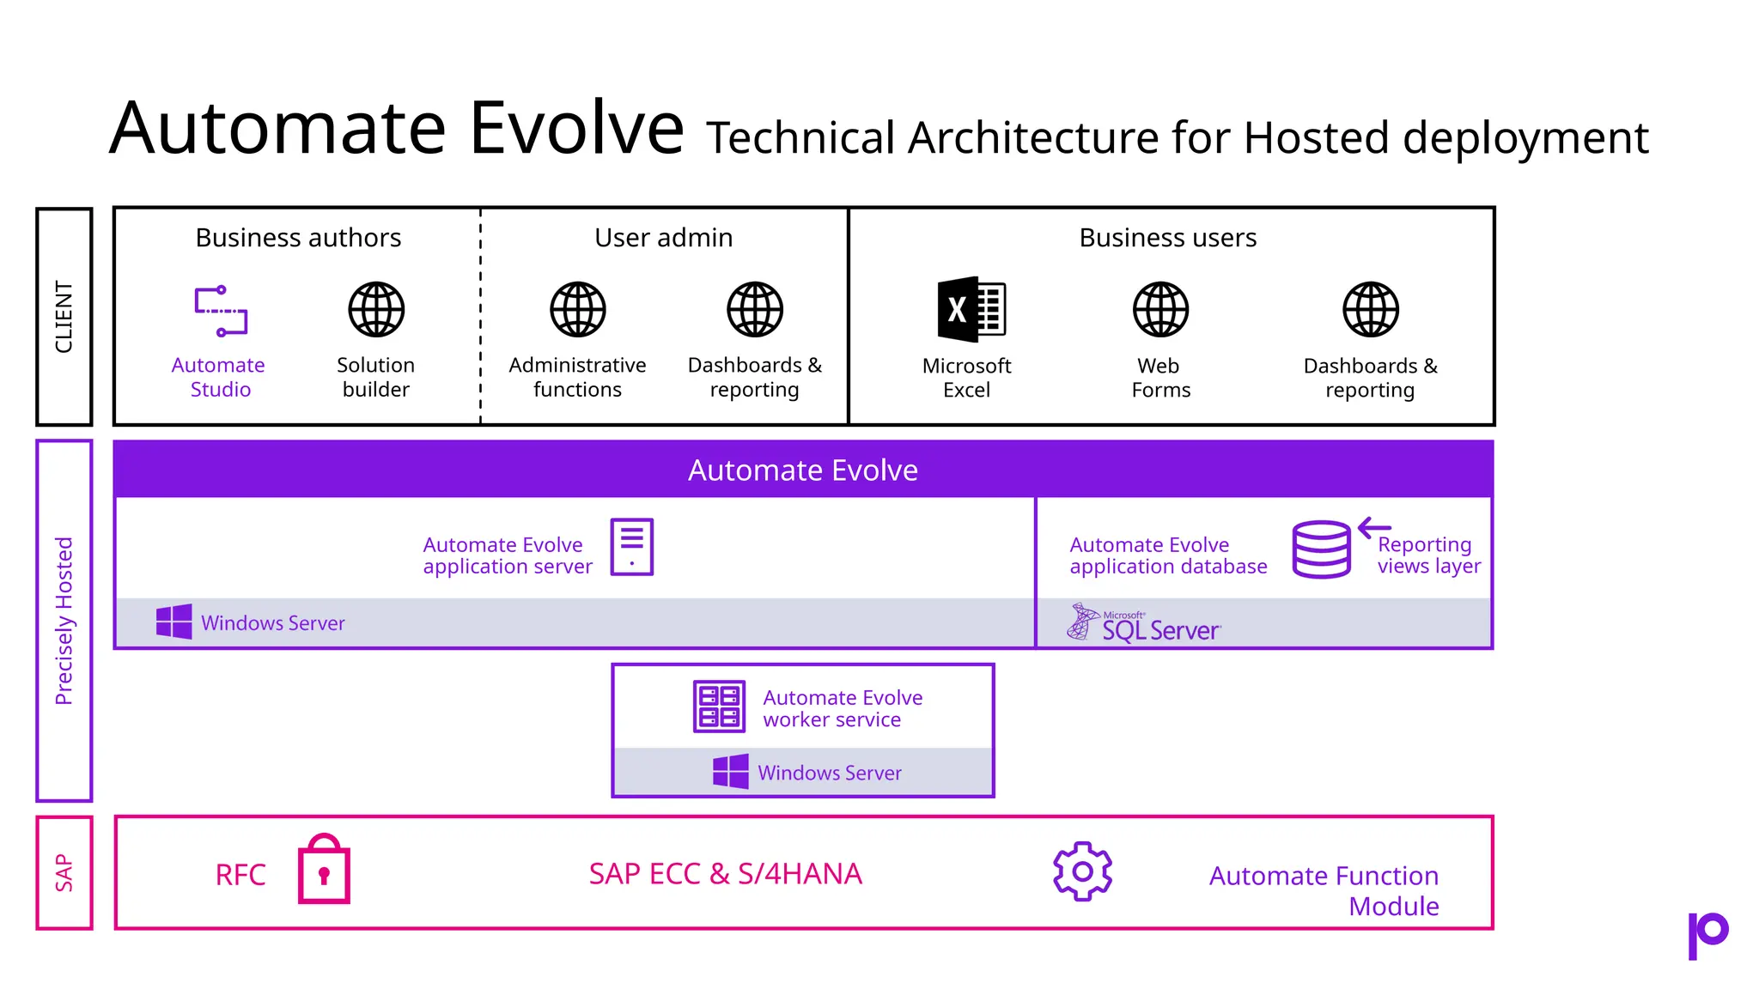
Task: Select the Precisely Hosted vertical label
Action: pos(64,621)
